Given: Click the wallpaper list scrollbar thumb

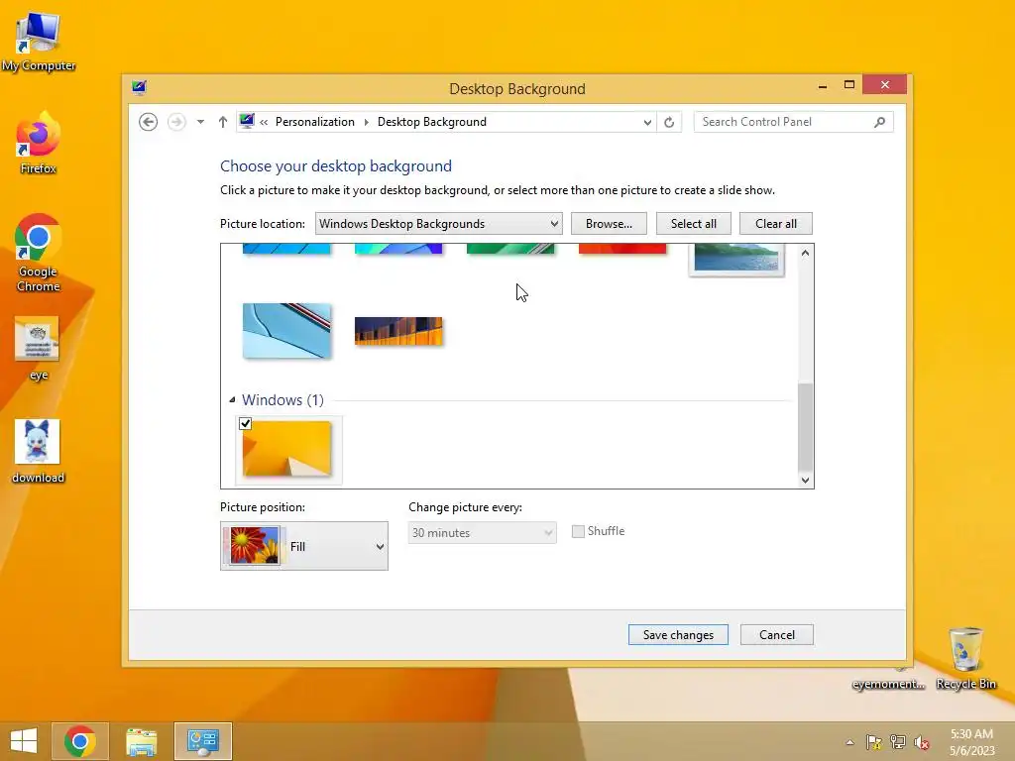Looking at the screenshot, I should click(805, 427).
